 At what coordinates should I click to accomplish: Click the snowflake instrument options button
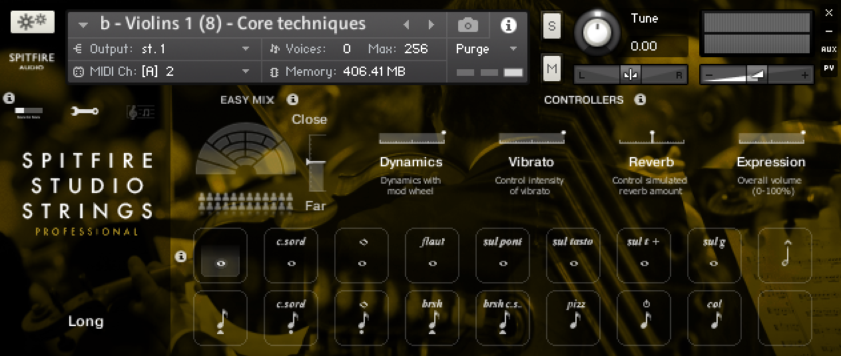(x=33, y=22)
